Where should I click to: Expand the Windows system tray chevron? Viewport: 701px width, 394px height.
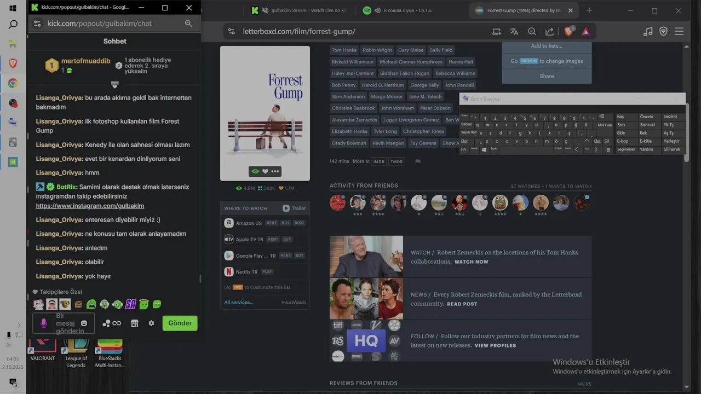tap(18, 325)
